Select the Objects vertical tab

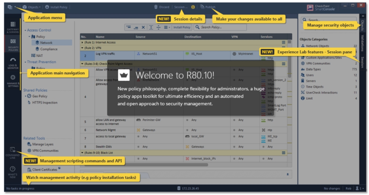363,25
